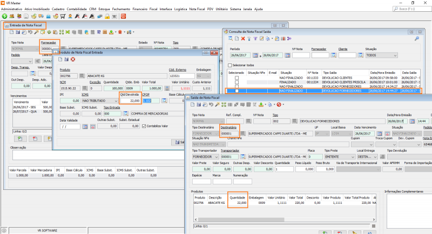432x234 pixels.
Task: Save in Saída de Nota Fiscal toolbar
Action: point(199,104)
